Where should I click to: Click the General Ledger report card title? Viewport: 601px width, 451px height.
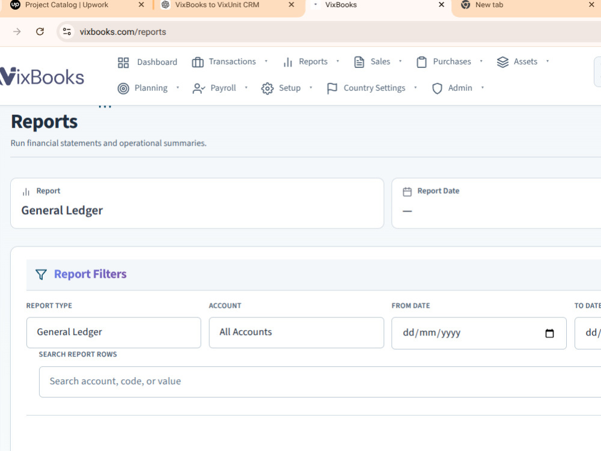(x=62, y=210)
